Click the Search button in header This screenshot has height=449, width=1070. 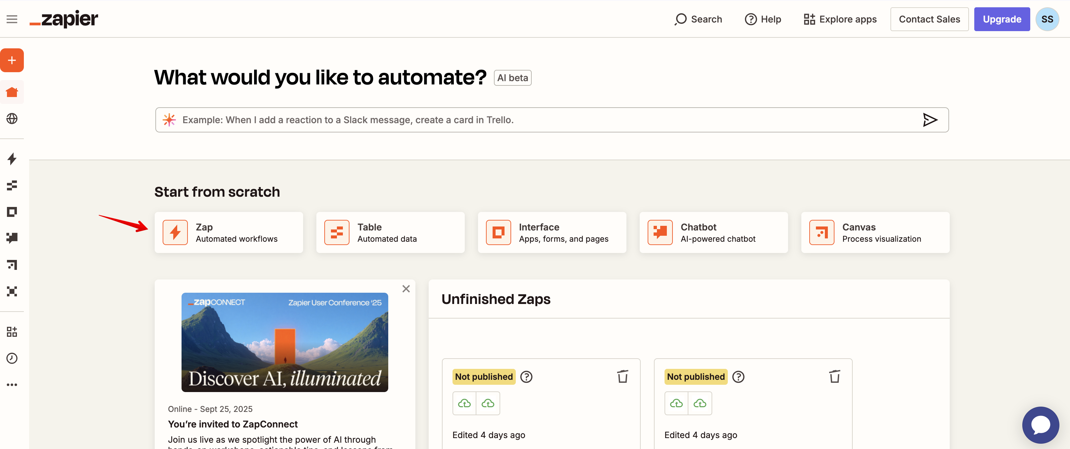pos(698,19)
